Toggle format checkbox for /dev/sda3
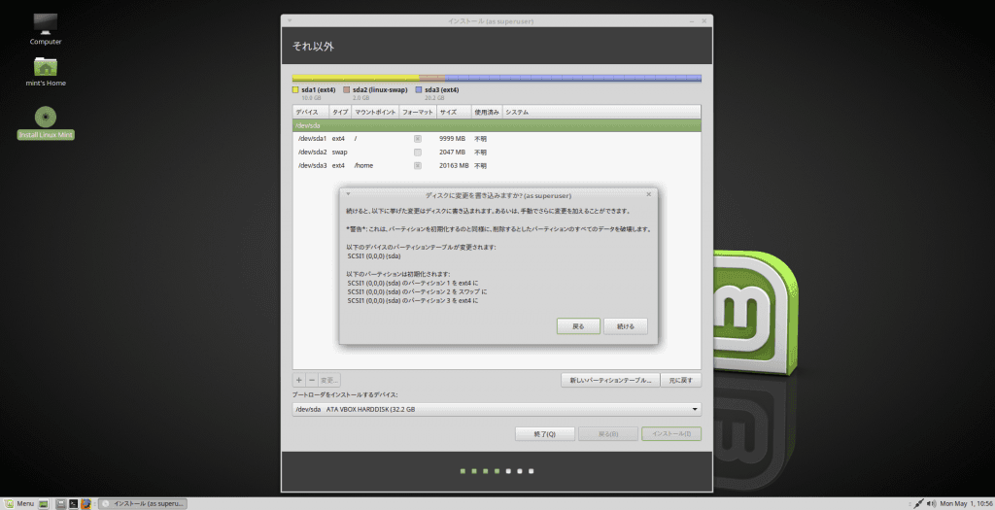 click(418, 165)
